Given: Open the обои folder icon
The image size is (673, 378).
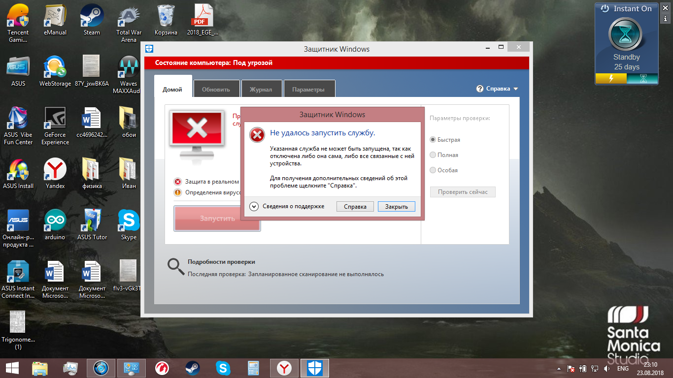Looking at the screenshot, I should [x=129, y=122].
